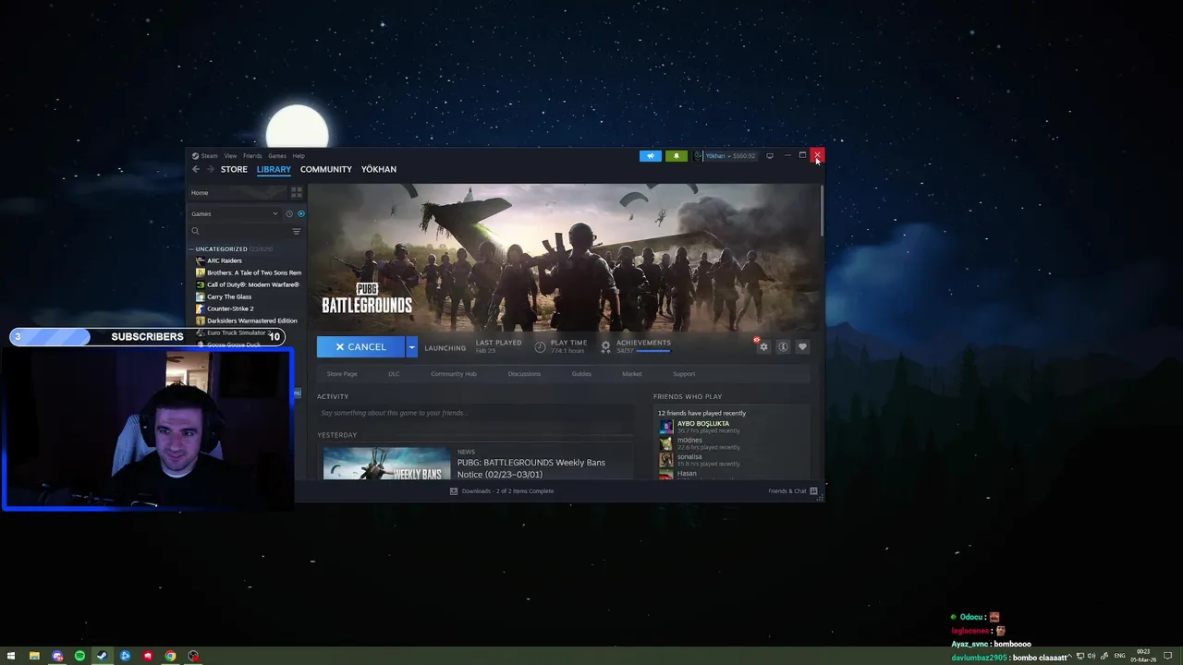Open the Market link

click(x=632, y=374)
